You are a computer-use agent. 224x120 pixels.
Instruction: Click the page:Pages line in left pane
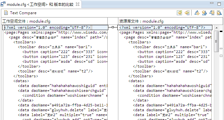(x=56, y=32)
